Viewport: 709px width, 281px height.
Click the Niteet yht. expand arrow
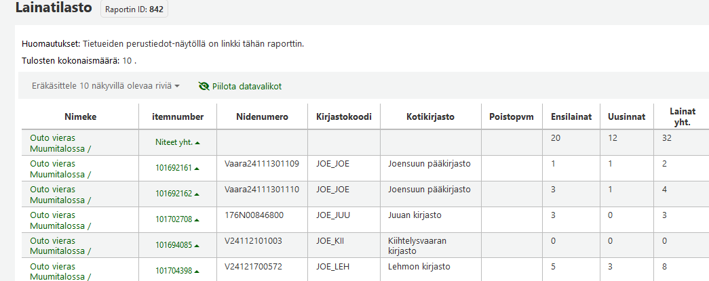point(197,143)
